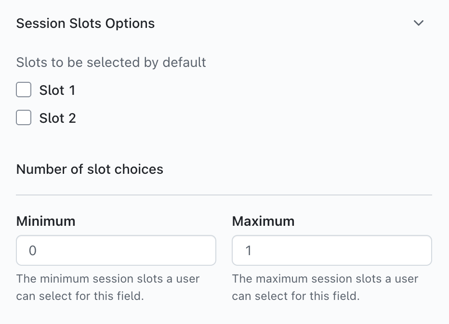Focus the Minimum slot choices input
Viewport: 449px width, 324px height.
pyautogui.click(x=116, y=250)
